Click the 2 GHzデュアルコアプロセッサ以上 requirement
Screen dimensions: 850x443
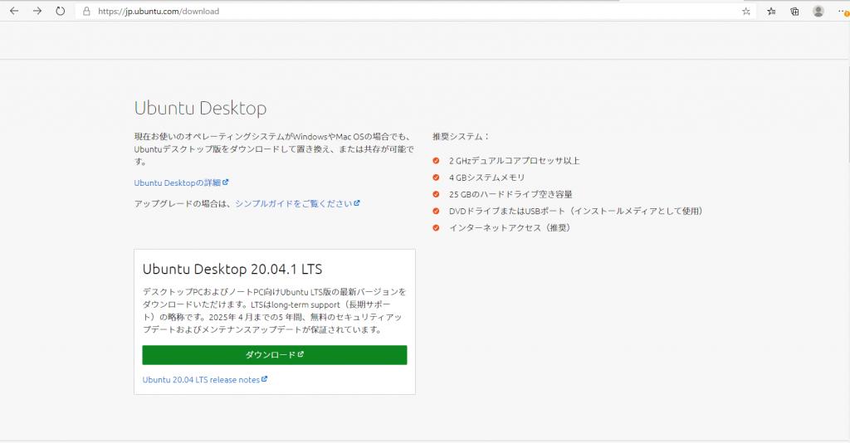pyautogui.click(x=514, y=161)
